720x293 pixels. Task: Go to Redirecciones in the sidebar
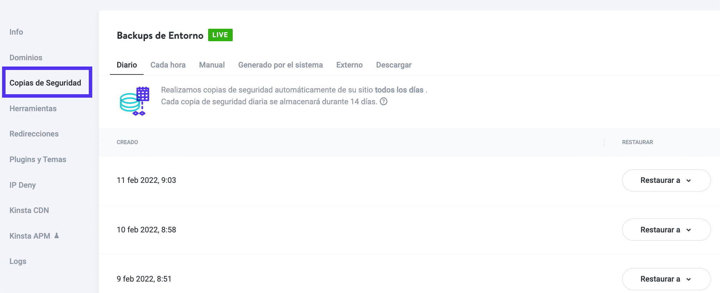pyautogui.click(x=34, y=134)
